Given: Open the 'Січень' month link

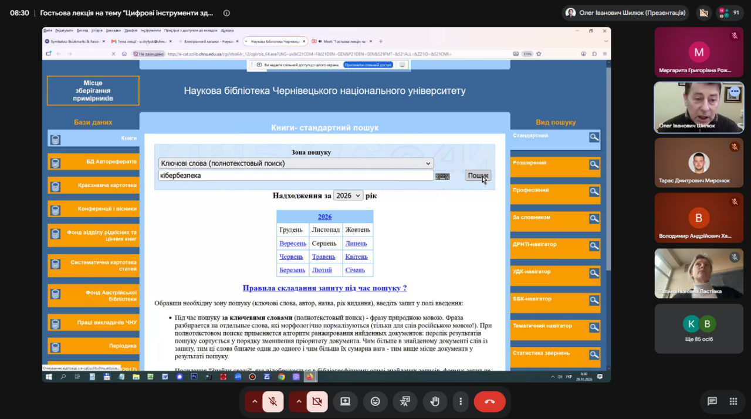Looking at the screenshot, I should coord(355,271).
